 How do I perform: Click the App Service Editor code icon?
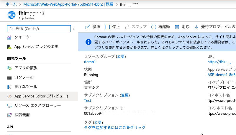click(9, 96)
